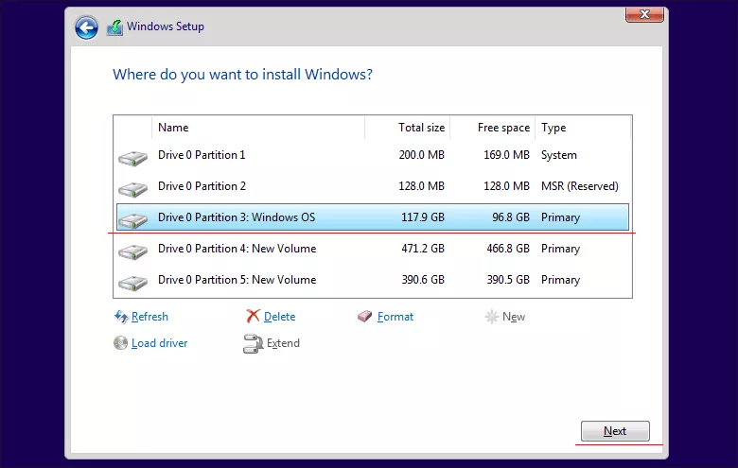Click the 96.8 GB free space value
The width and height of the screenshot is (738, 468).
click(511, 217)
